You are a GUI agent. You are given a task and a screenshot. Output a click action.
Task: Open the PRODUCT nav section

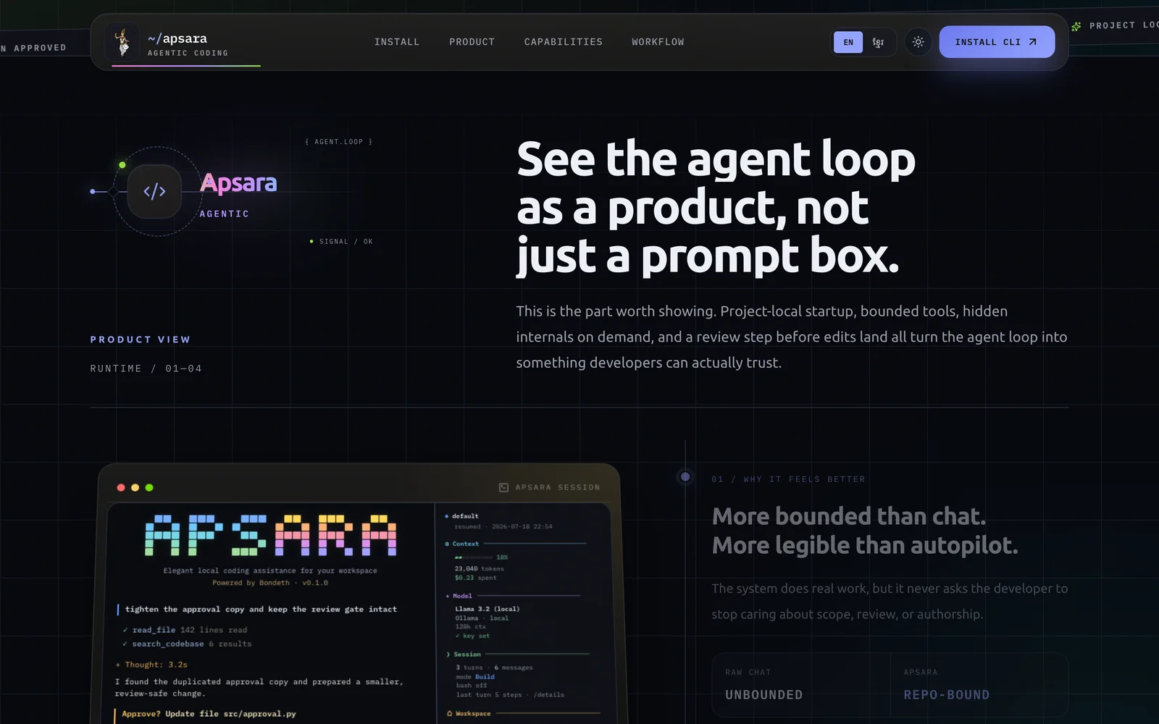click(472, 42)
